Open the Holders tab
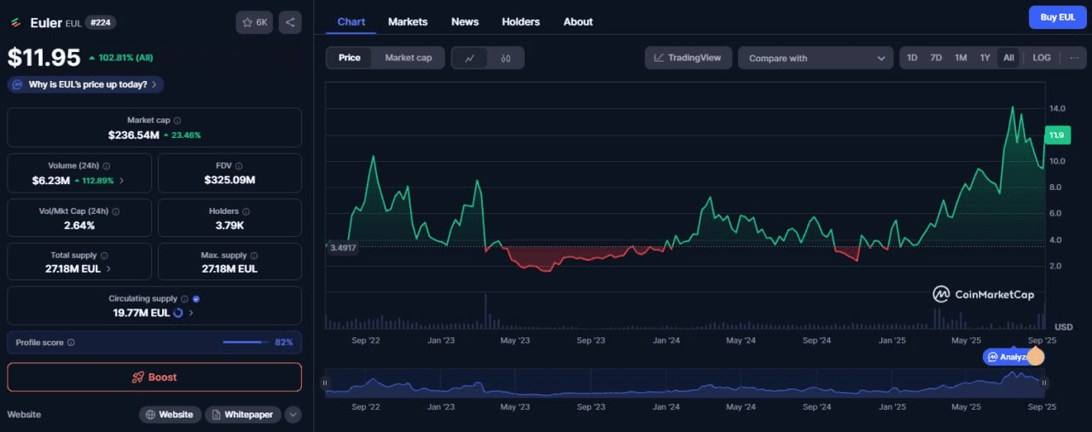This screenshot has height=432, width=1092. pos(521,21)
